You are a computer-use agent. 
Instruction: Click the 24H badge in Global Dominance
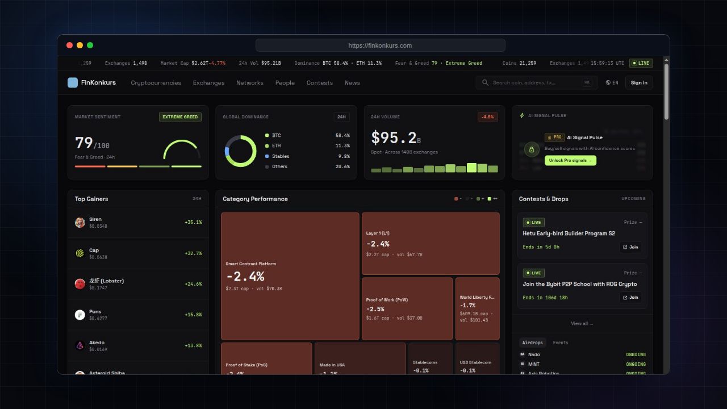click(341, 117)
